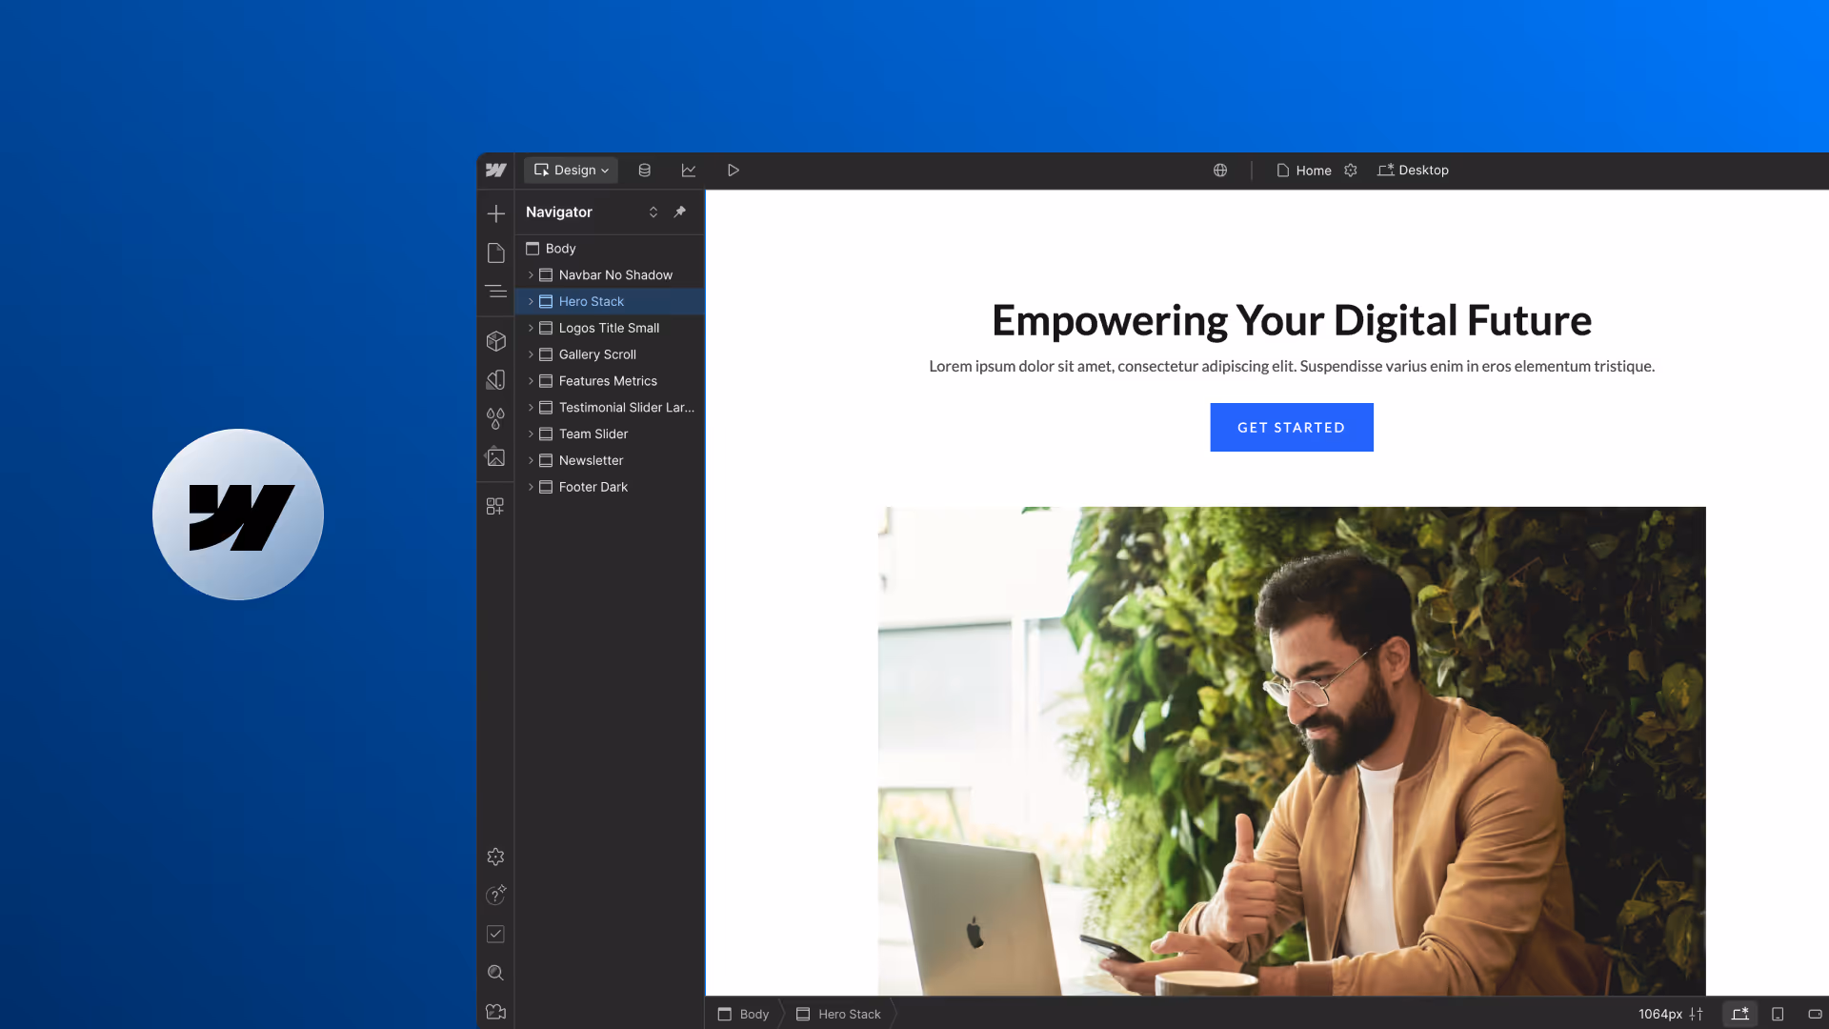Open the CMS database icon in the top bar
The width and height of the screenshot is (1829, 1029).
point(645,171)
